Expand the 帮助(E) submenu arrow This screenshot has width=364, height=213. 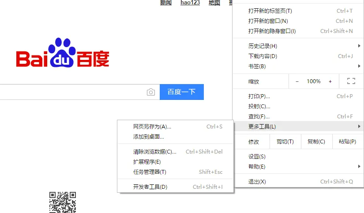coord(359,166)
